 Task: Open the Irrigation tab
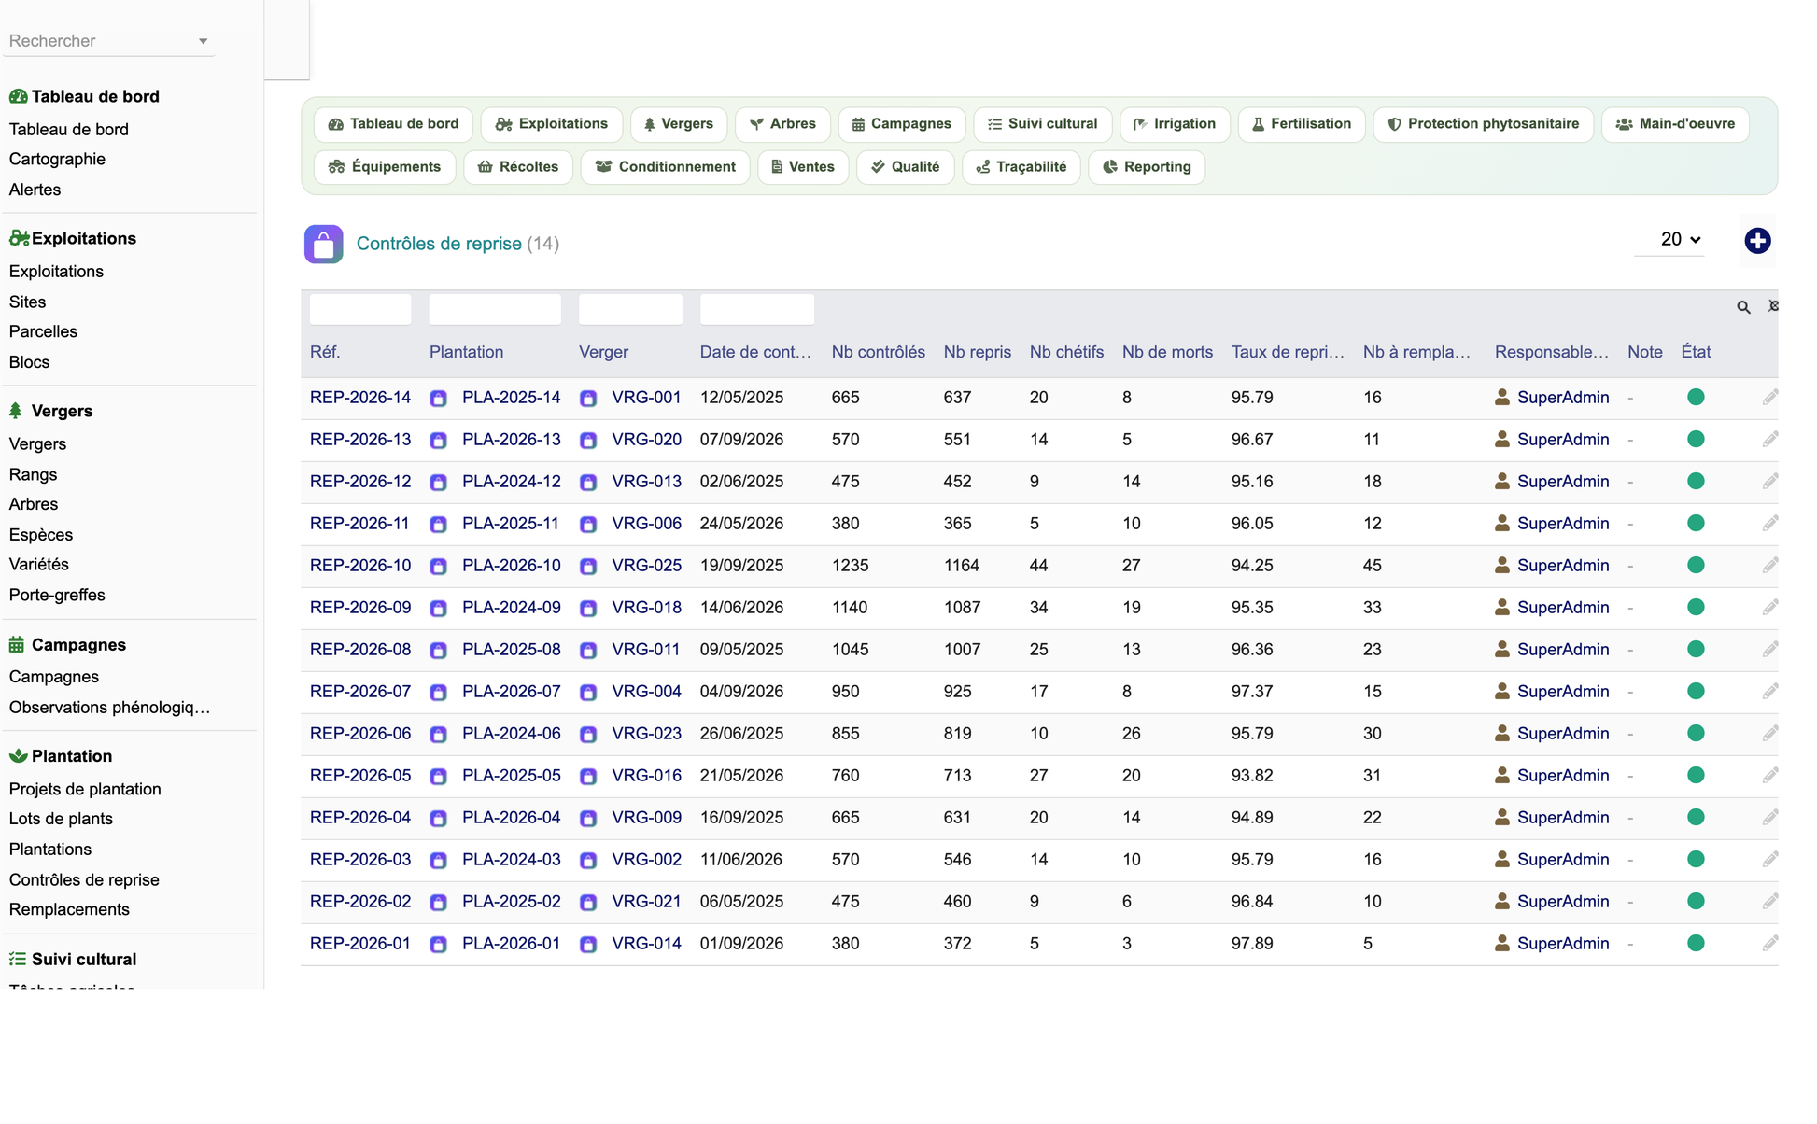1174,124
